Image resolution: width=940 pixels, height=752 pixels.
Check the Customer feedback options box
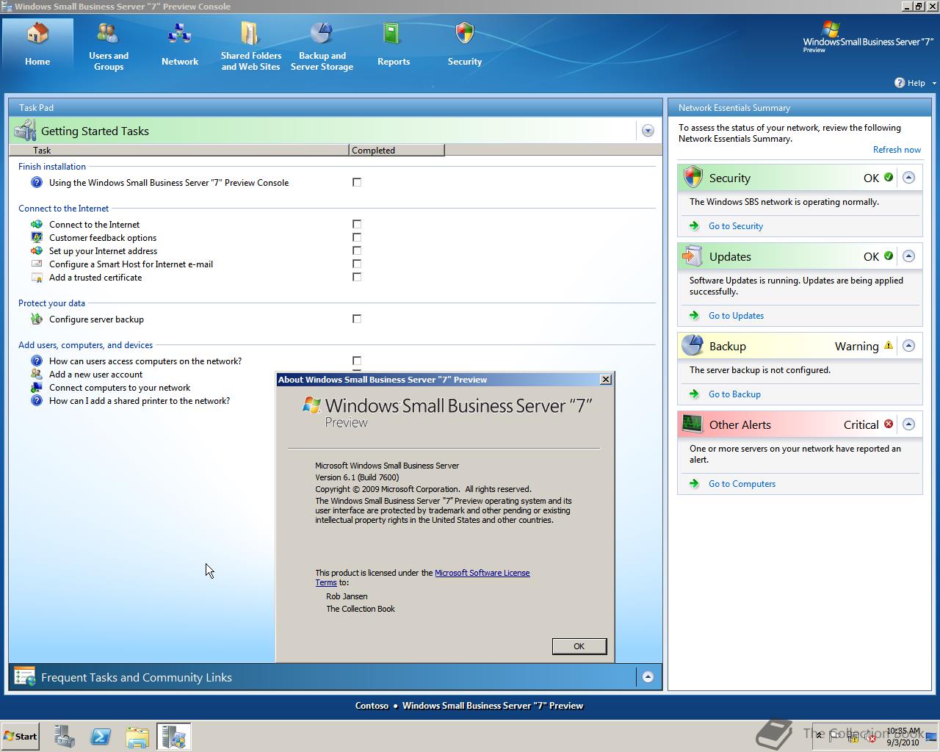[x=357, y=237]
